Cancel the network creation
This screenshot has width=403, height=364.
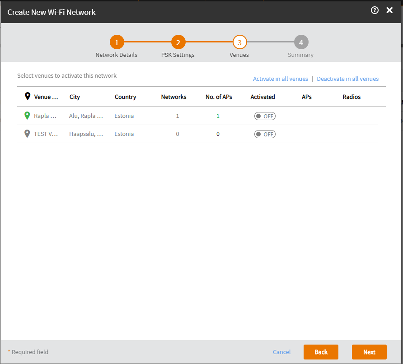[x=281, y=352]
